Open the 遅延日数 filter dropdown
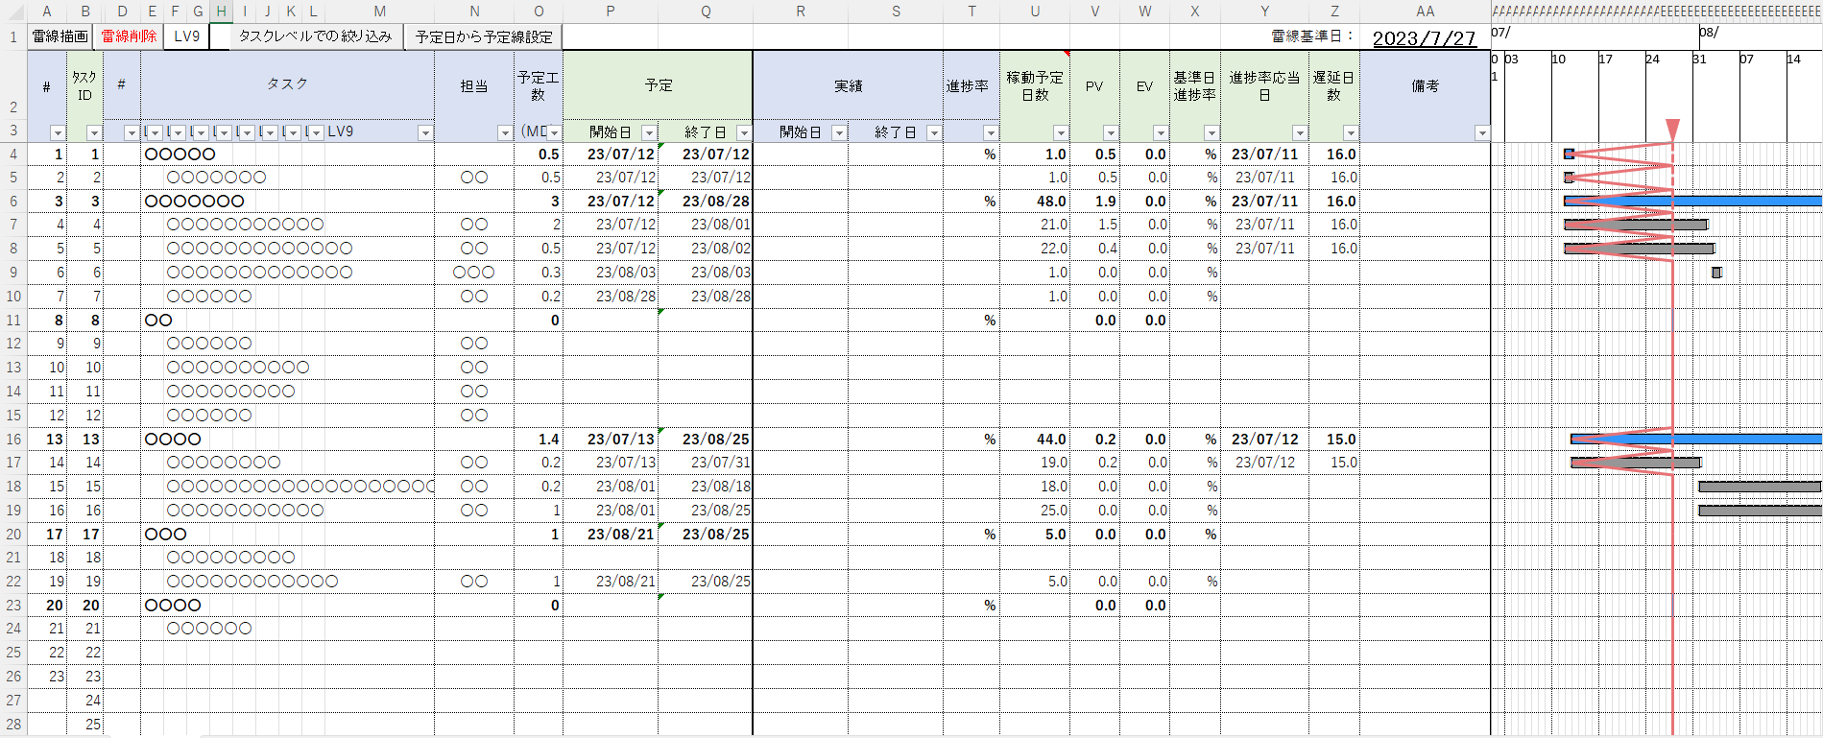Viewport: 1823px width, 738px height. [1351, 132]
